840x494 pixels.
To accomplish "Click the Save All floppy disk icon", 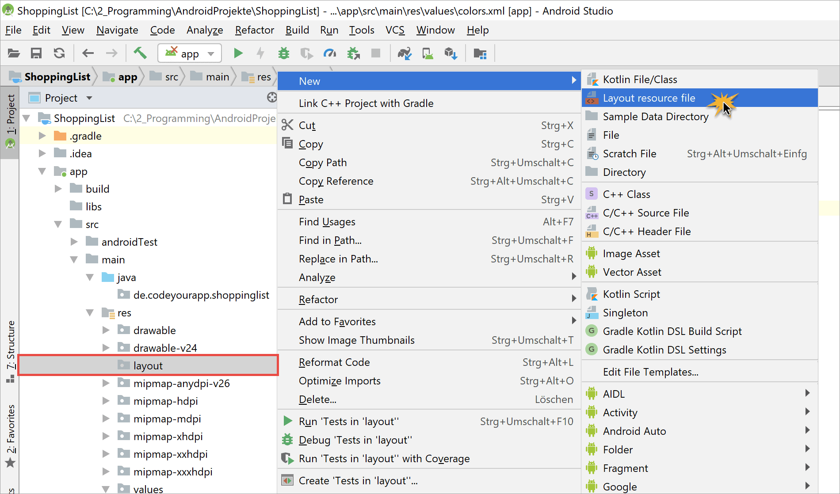I will pos(36,53).
